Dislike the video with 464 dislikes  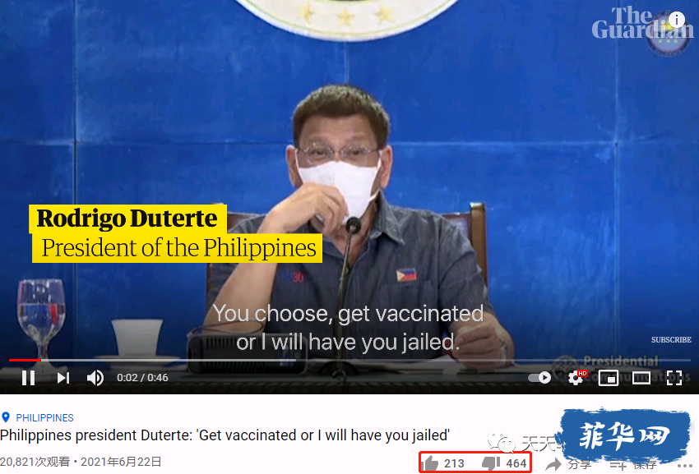coord(504,463)
